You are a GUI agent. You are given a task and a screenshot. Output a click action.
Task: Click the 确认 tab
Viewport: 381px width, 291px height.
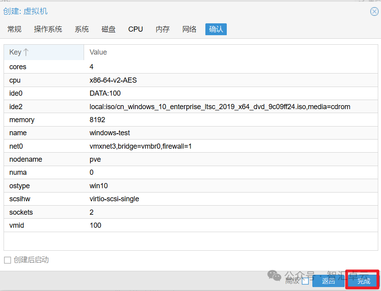pyautogui.click(x=216, y=29)
